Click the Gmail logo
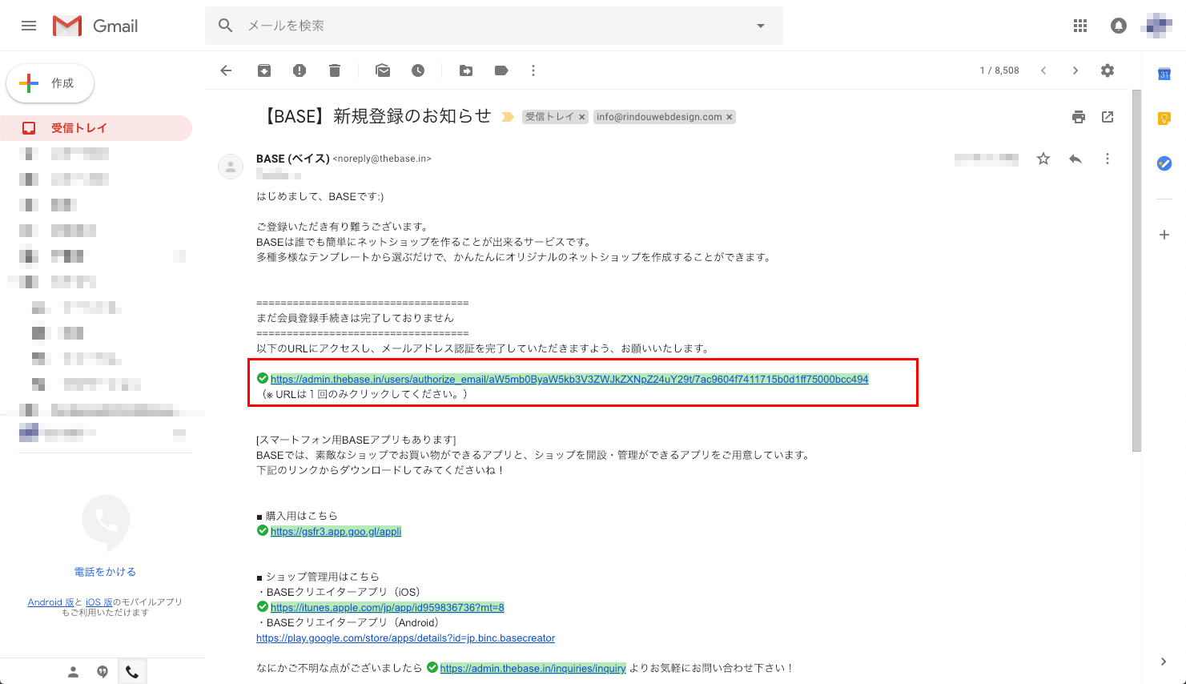The width and height of the screenshot is (1186, 684). 95,26
